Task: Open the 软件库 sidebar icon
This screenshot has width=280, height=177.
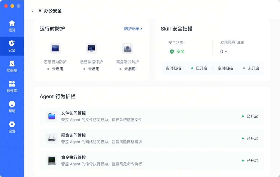Action: tap(12, 87)
